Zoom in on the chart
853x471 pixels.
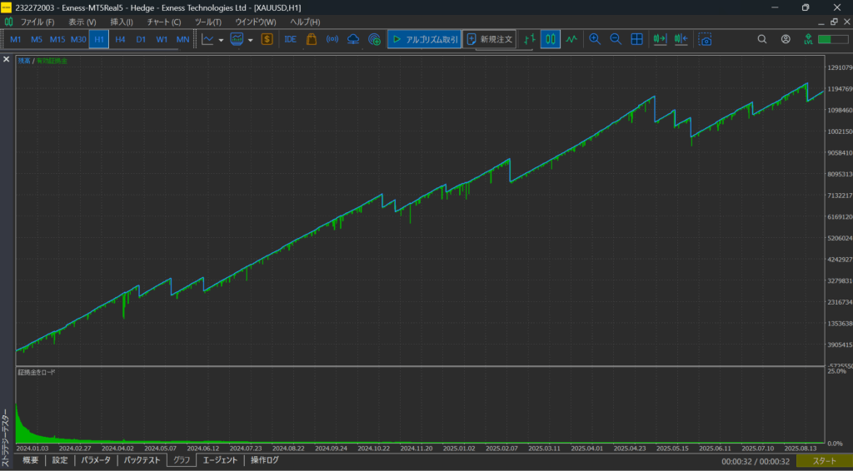(x=595, y=39)
